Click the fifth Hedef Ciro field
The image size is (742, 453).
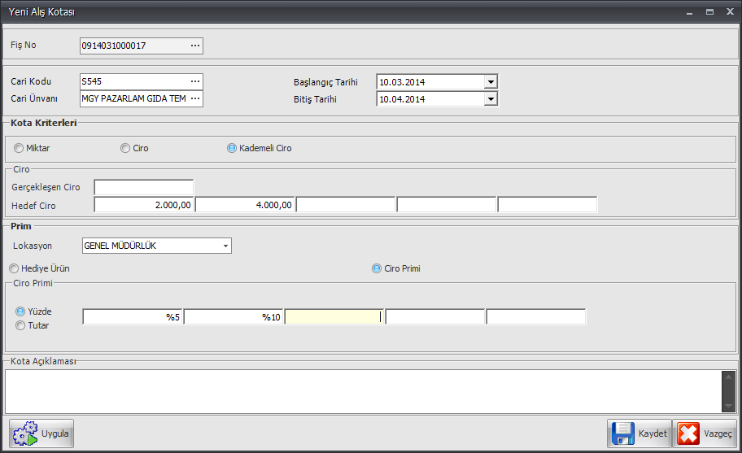[548, 205]
